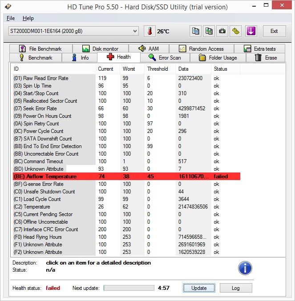Select the (07) Seek Error Rate row

pos(126,108)
